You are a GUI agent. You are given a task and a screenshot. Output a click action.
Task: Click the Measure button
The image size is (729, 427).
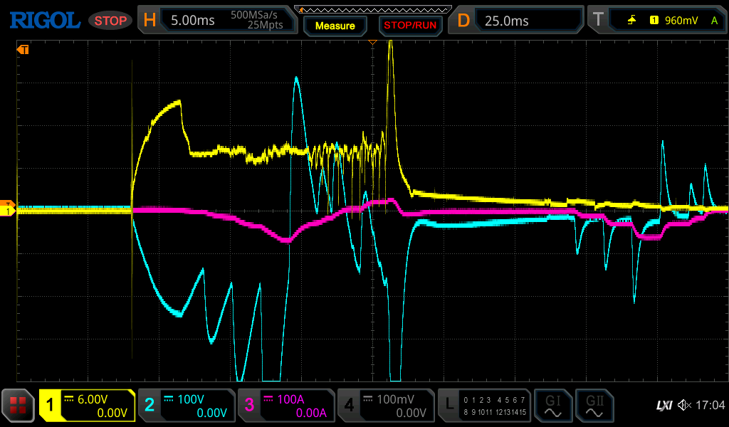tap(335, 26)
